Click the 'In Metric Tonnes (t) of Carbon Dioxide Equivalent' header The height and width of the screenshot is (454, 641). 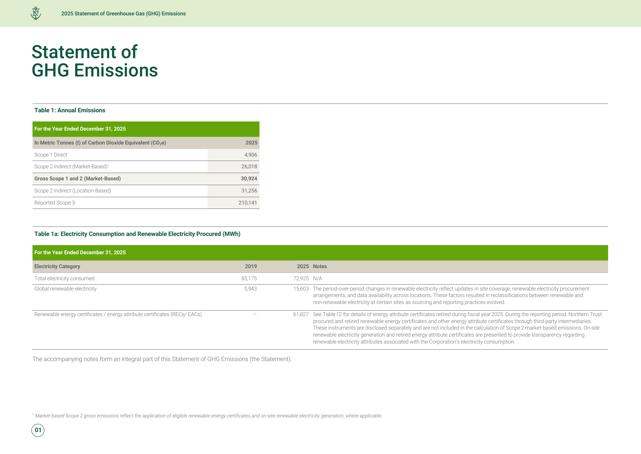click(x=100, y=143)
